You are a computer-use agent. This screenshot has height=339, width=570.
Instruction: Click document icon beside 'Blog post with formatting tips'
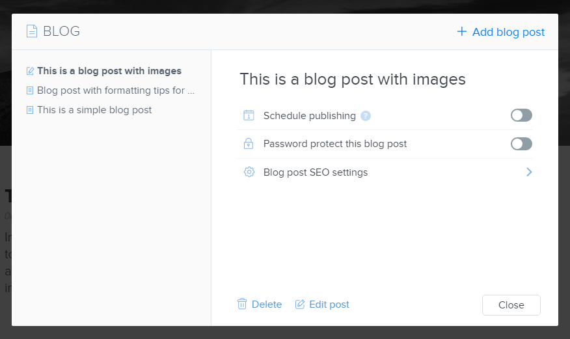(x=30, y=90)
